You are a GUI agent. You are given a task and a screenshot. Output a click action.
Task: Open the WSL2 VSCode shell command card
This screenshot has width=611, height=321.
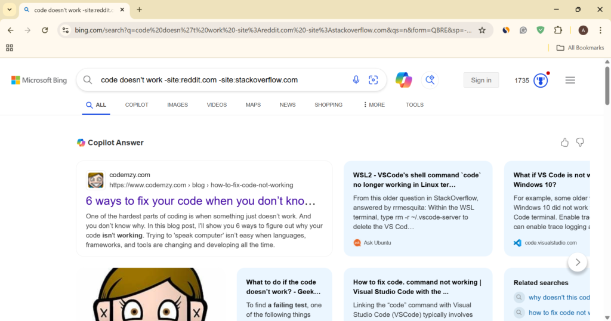[x=418, y=208]
